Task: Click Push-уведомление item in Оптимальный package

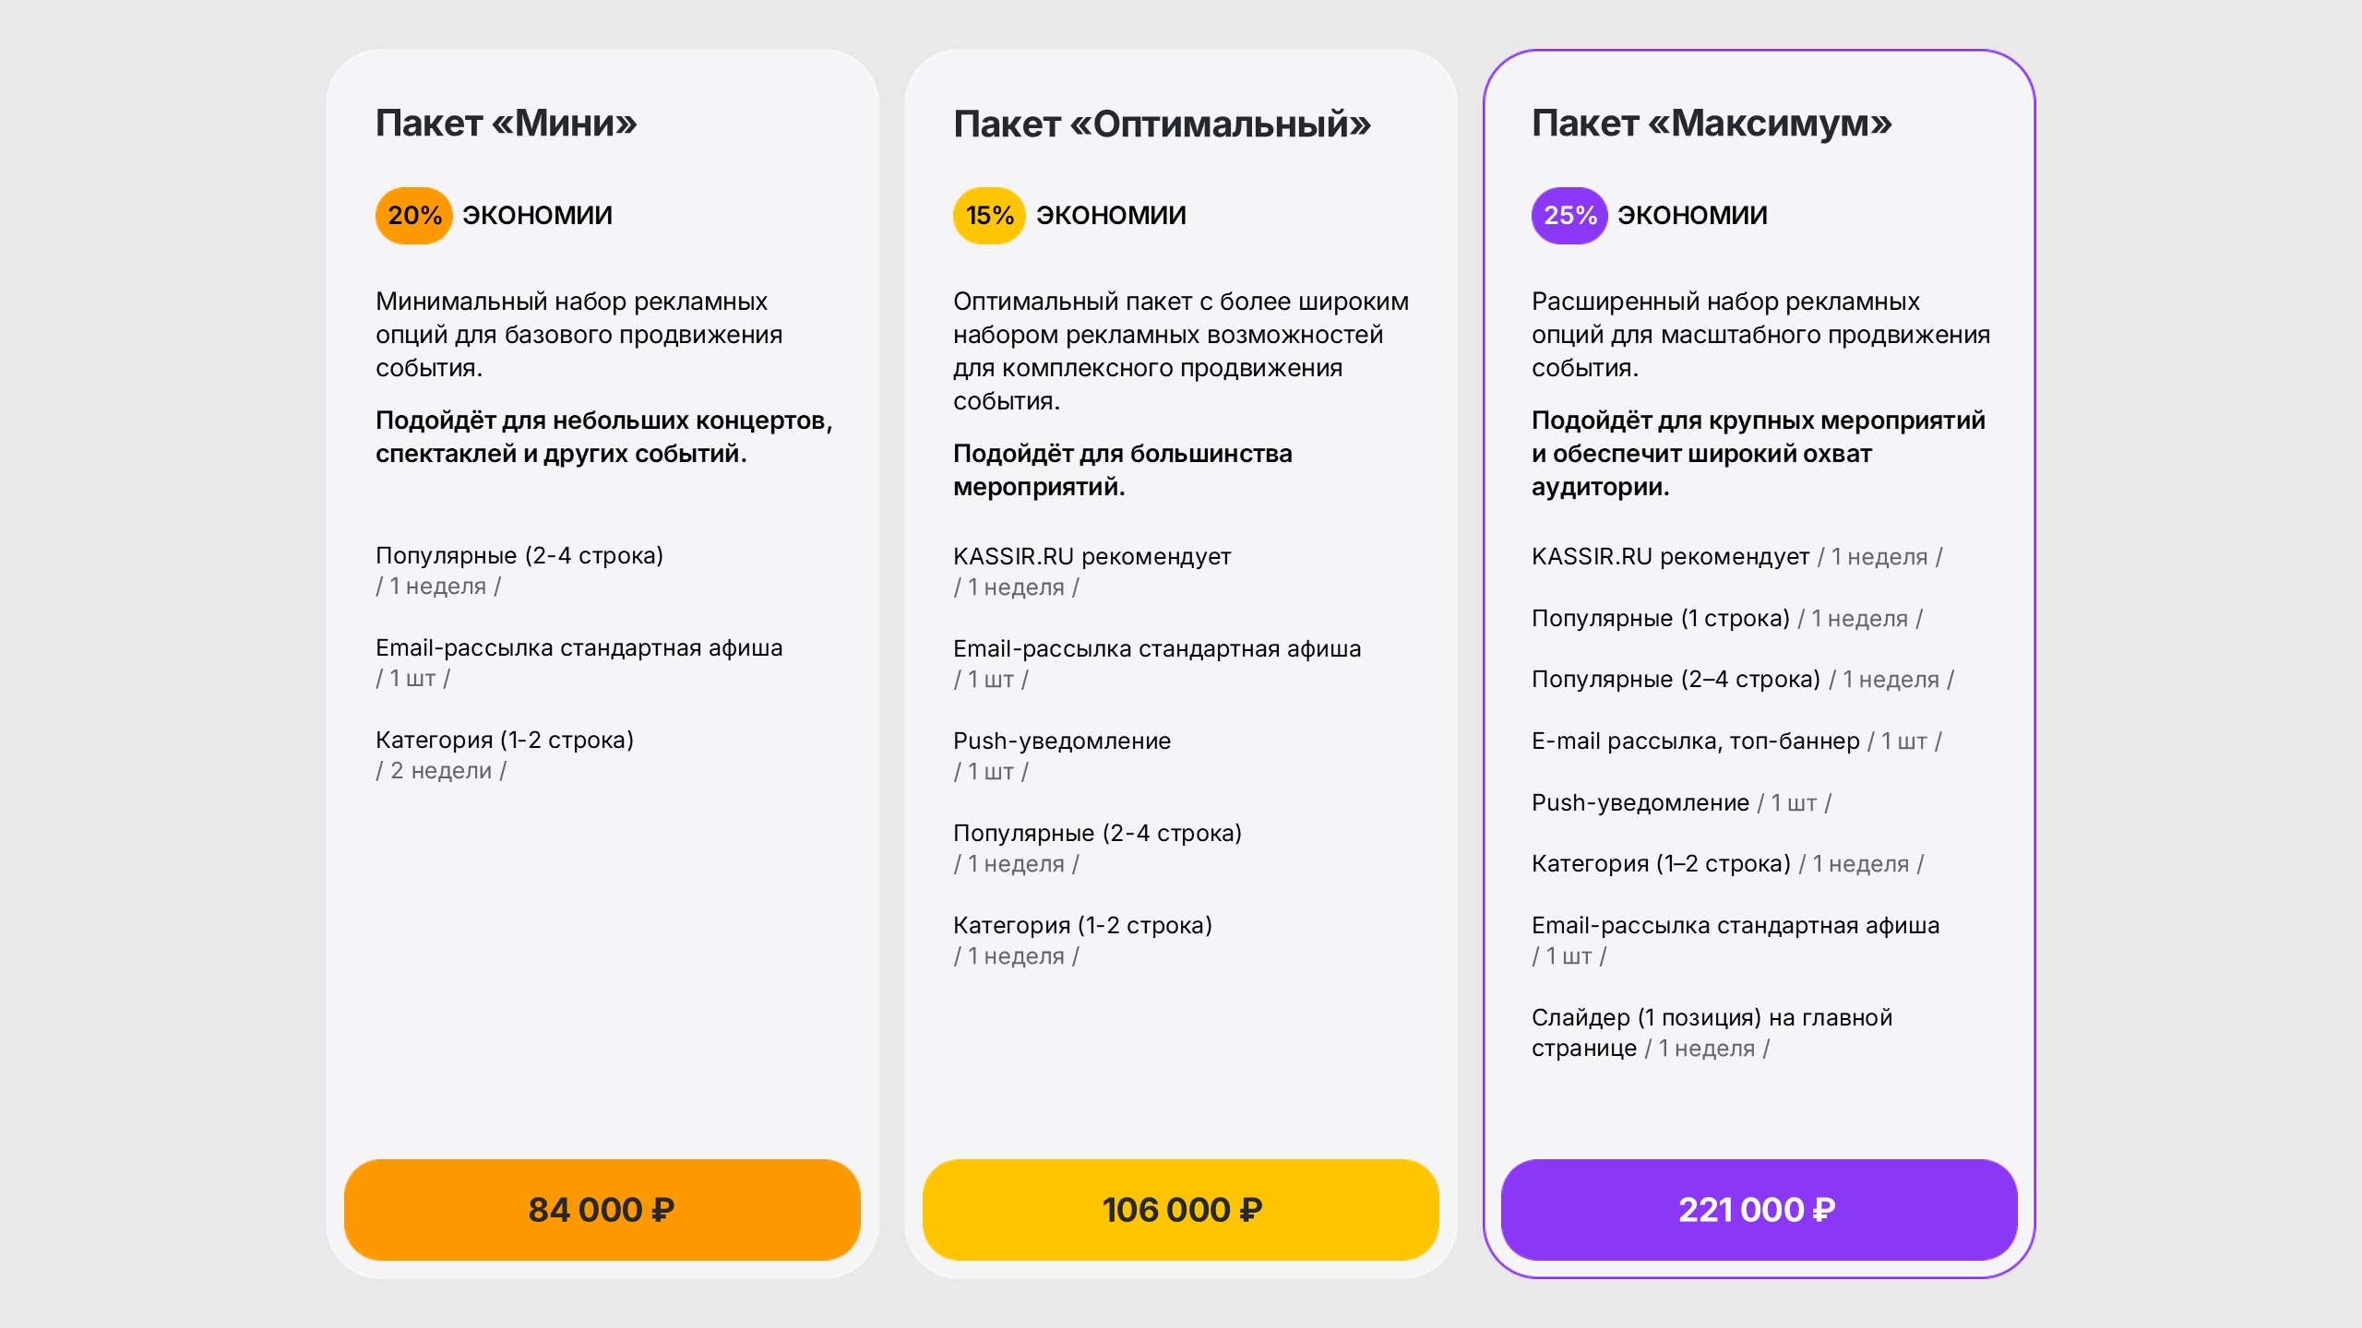Action: click(1062, 755)
